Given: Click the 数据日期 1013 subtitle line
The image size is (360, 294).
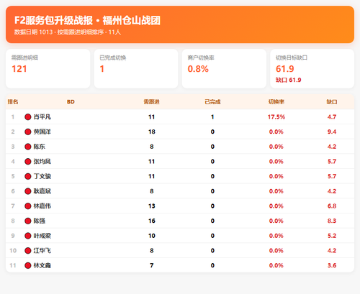Looking at the screenshot, I should click(x=68, y=32).
